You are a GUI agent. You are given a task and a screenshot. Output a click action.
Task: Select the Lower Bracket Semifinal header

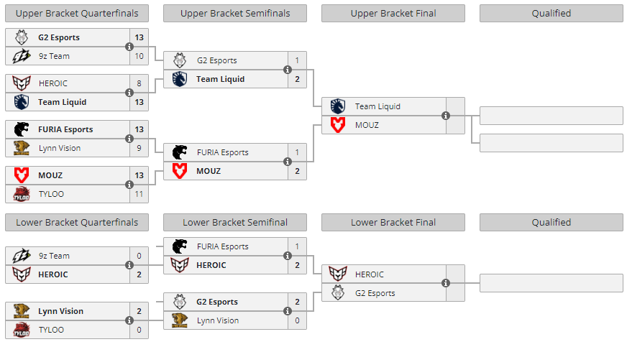tap(235, 223)
